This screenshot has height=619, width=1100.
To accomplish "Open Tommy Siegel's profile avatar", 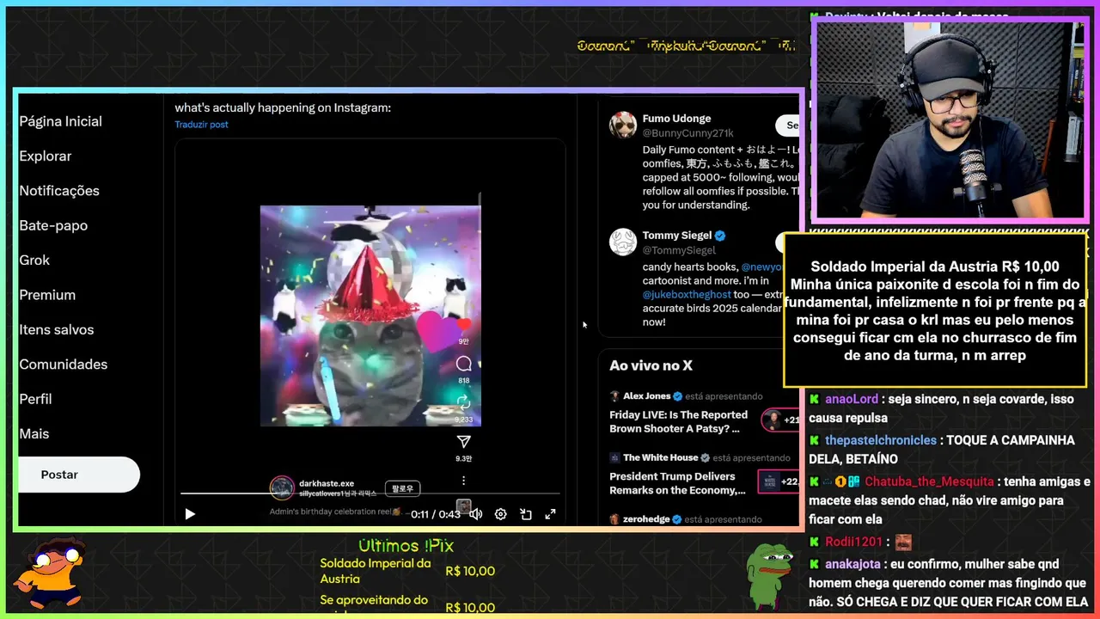I will 623,242.
